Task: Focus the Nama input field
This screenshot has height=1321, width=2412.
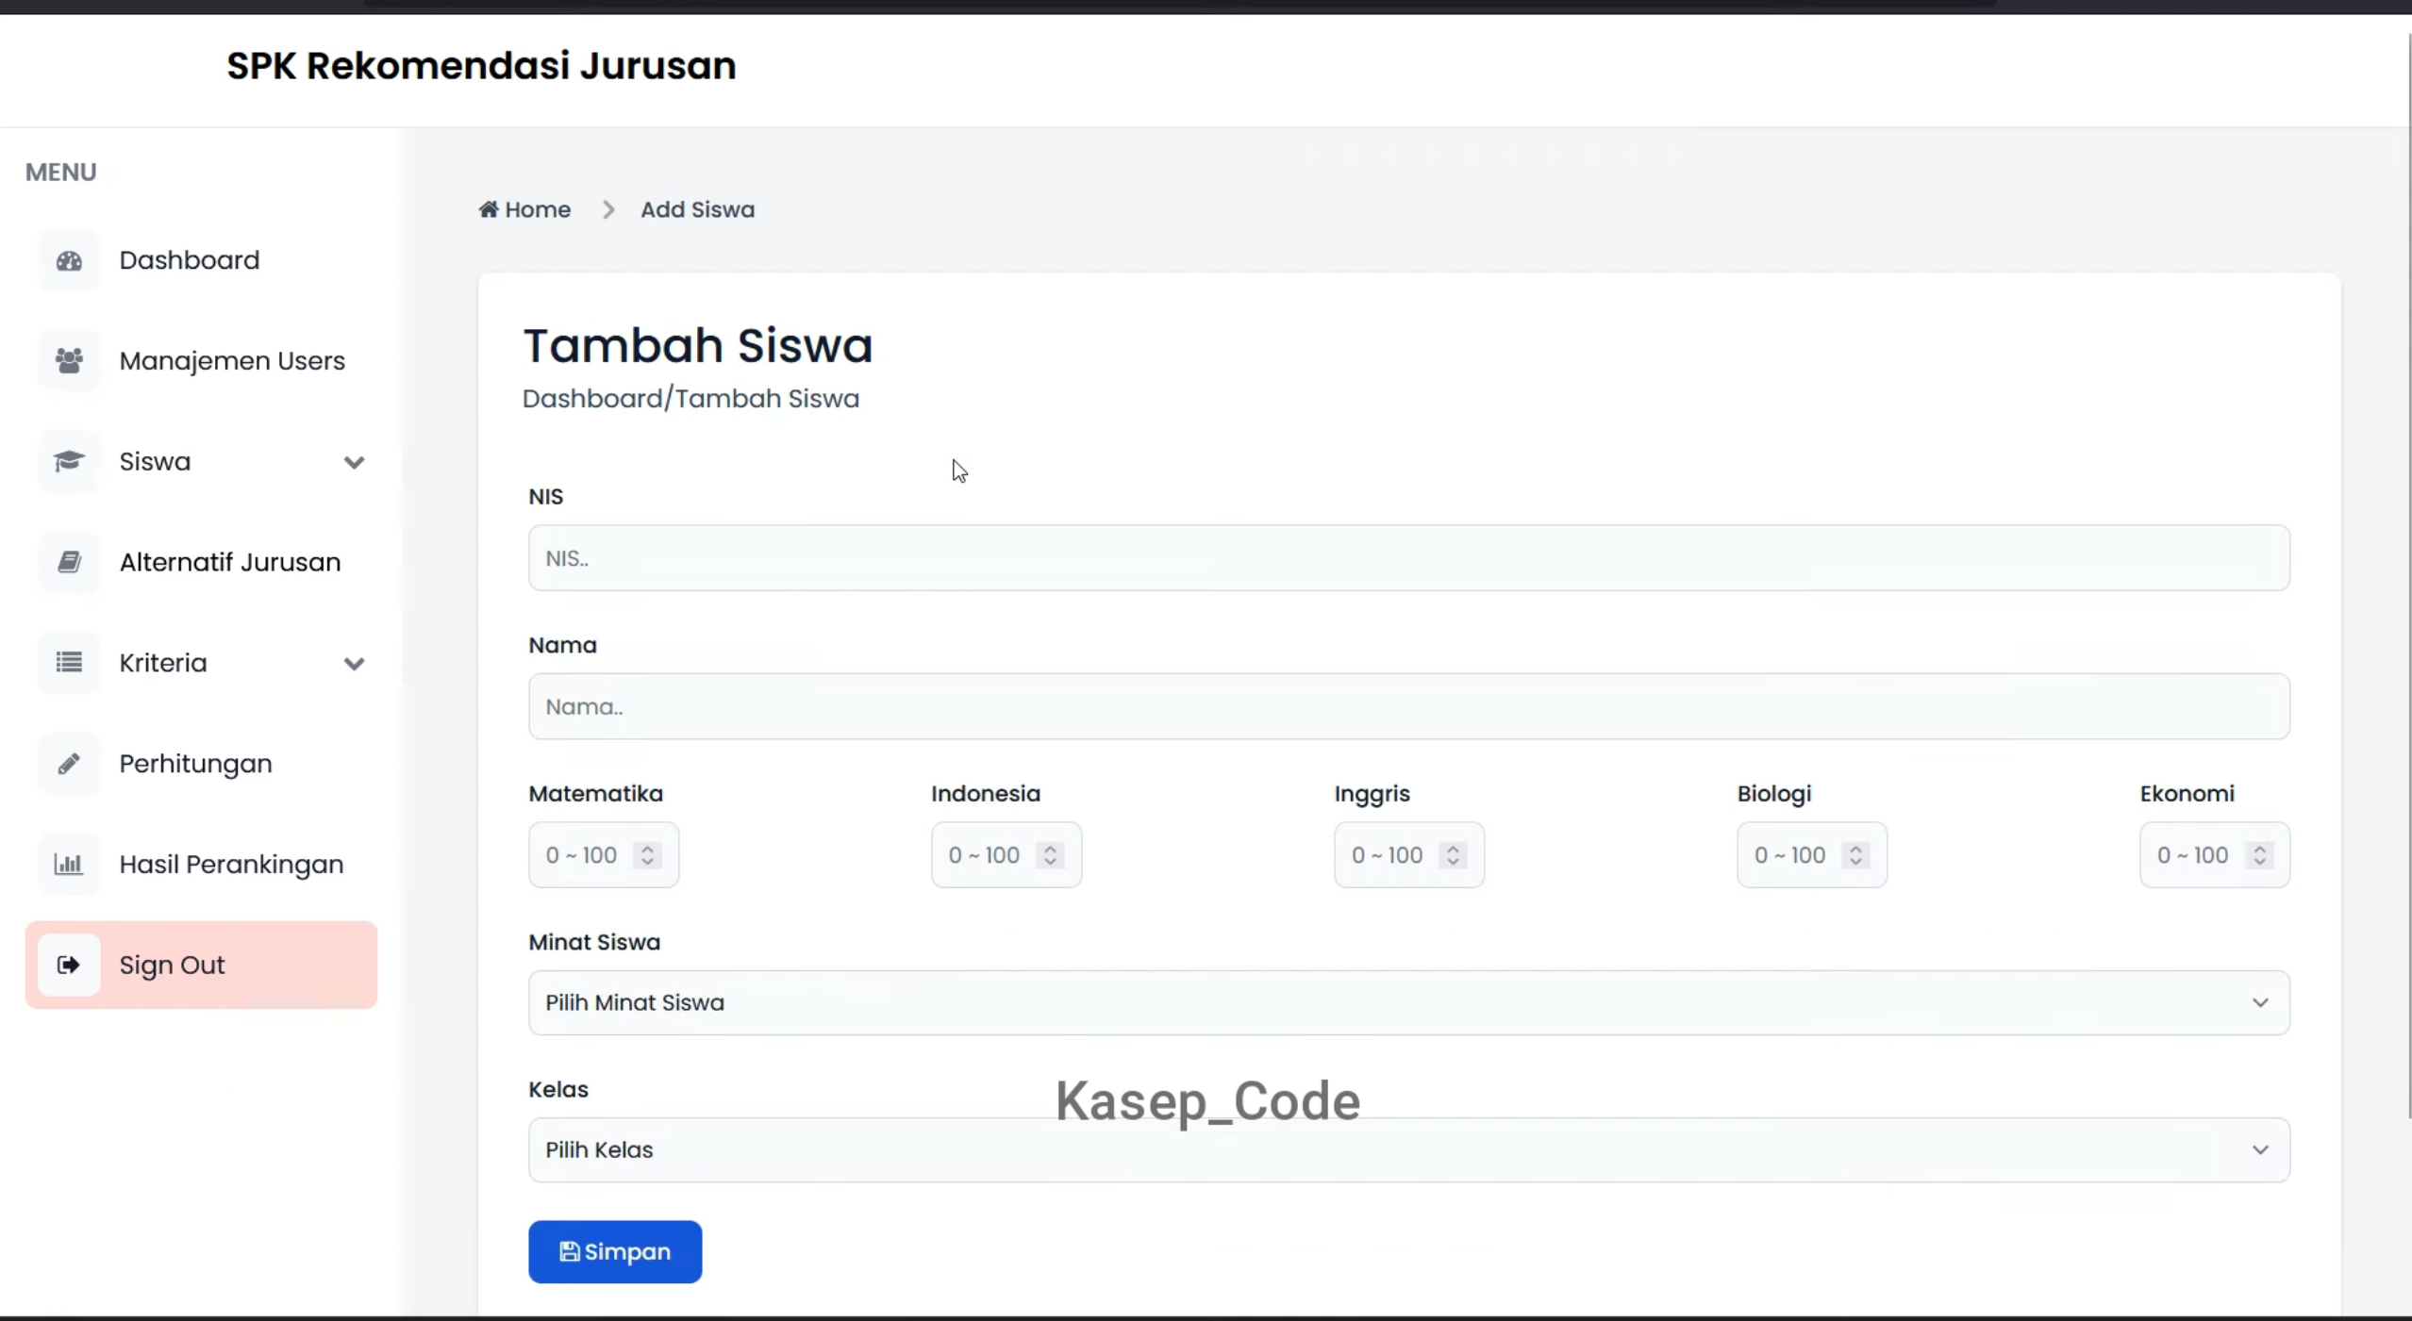Action: [x=1409, y=706]
